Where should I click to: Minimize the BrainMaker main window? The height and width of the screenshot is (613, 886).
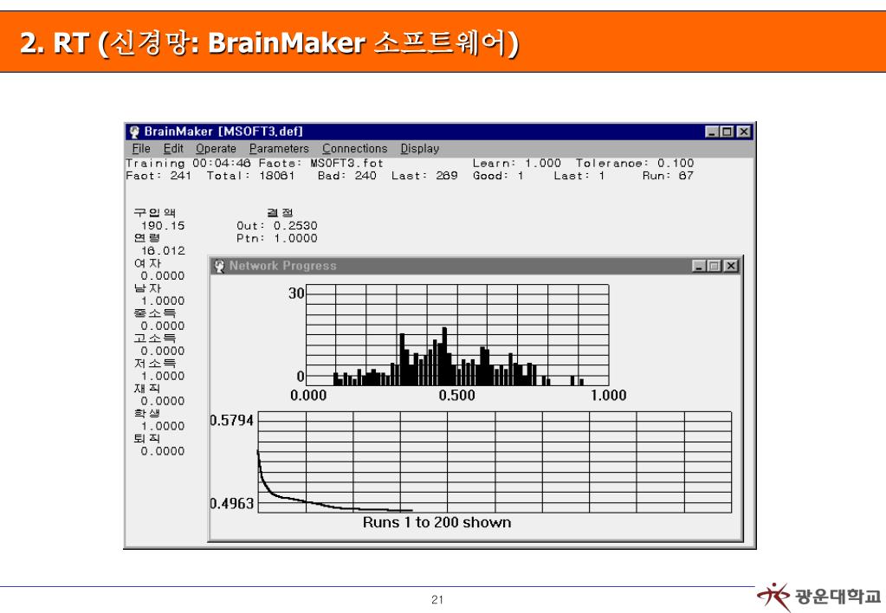coord(712,132)
